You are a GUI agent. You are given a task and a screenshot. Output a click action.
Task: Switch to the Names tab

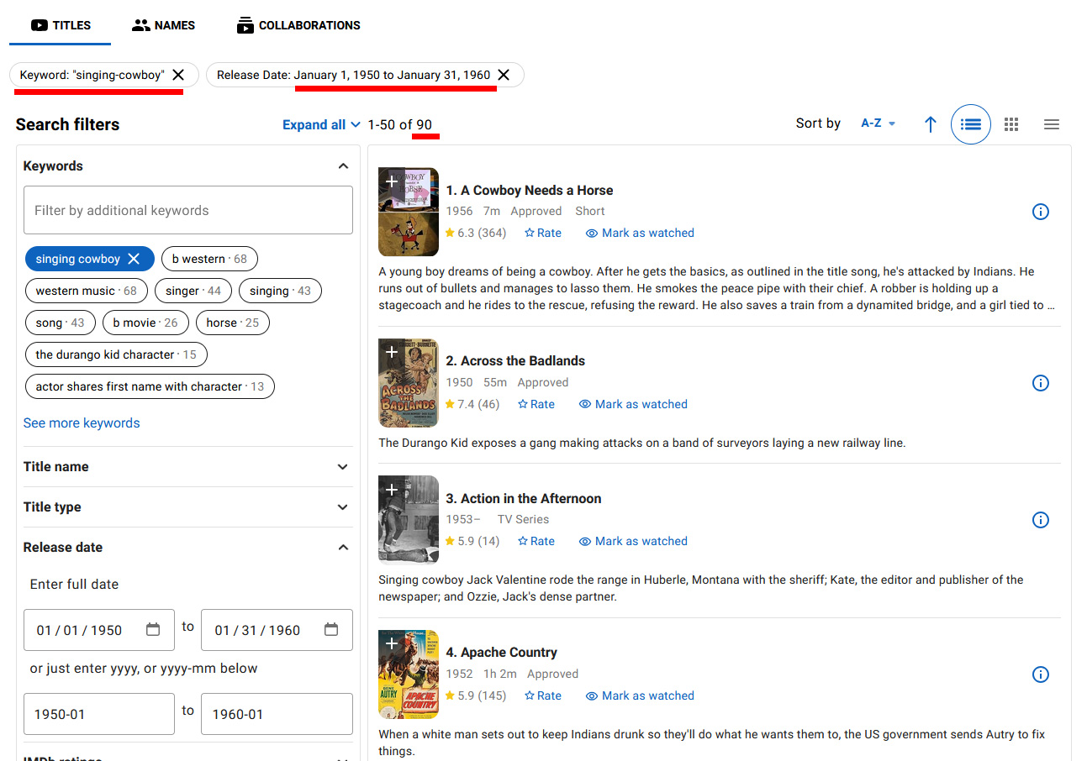click(164, 25)
